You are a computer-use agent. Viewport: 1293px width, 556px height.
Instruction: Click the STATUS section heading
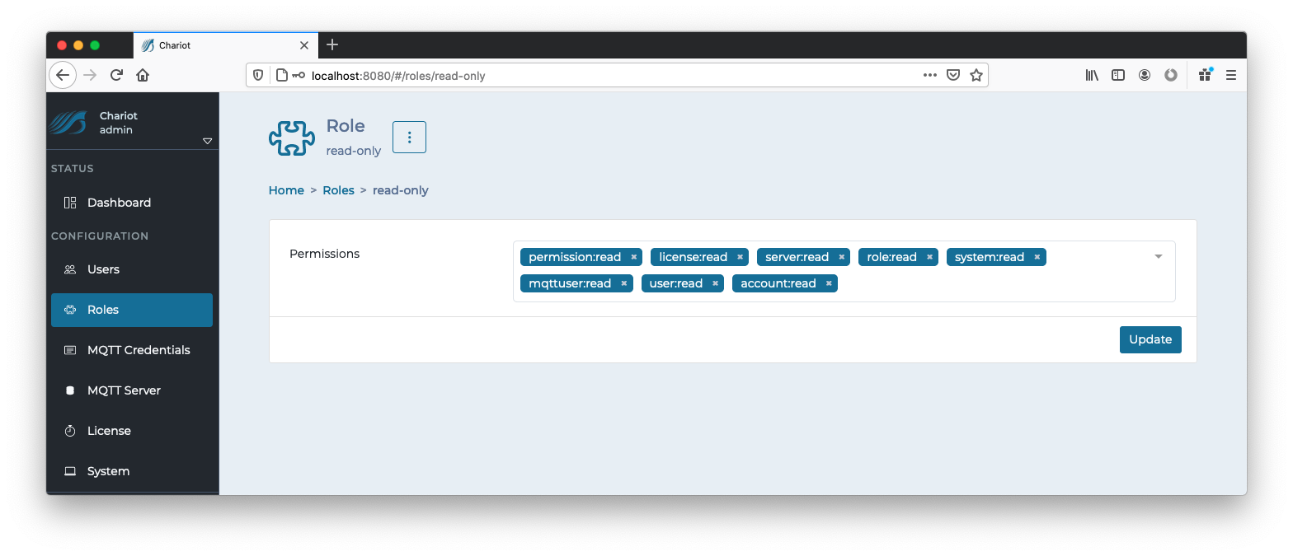point(73,169)
